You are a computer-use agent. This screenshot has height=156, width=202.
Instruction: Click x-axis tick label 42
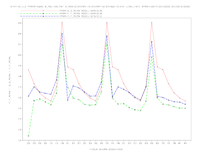coord(107,143)
